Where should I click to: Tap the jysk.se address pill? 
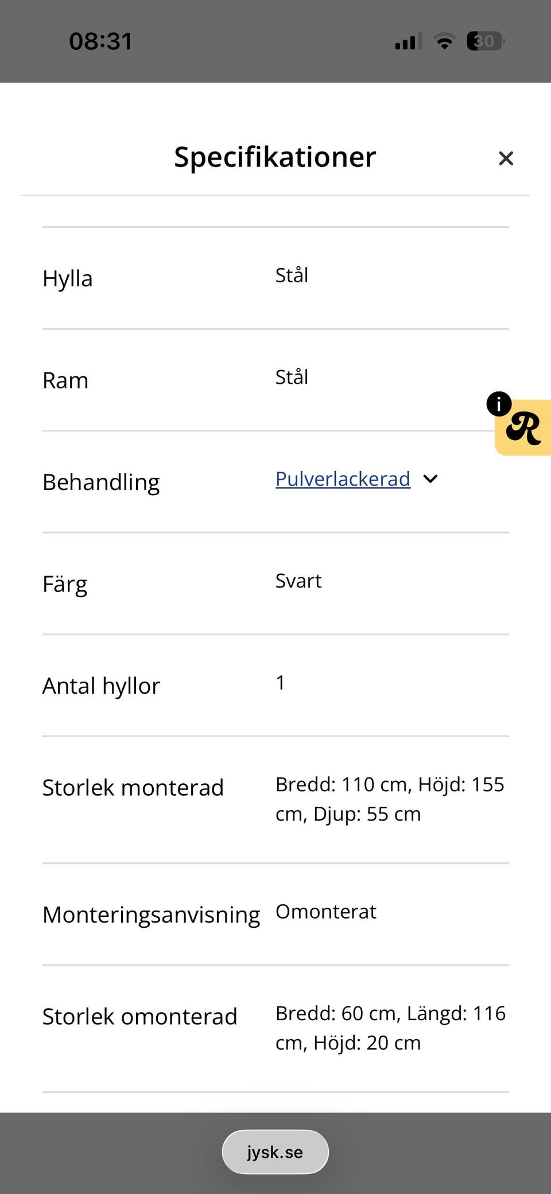click(x=275, y=1152)
